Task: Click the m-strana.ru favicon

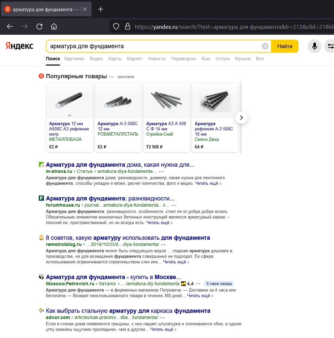Action: 41,164
